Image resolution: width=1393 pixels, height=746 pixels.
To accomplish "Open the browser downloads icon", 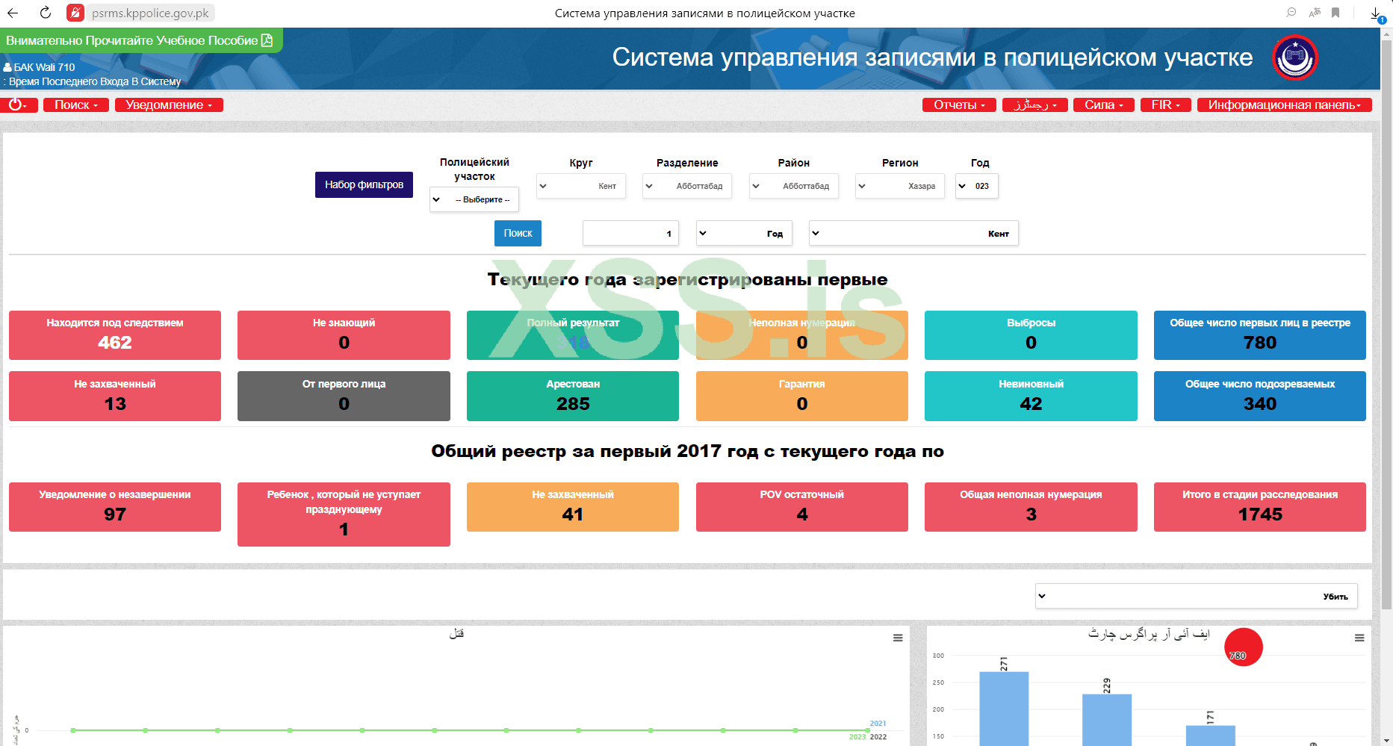I will pos(1375,13).
